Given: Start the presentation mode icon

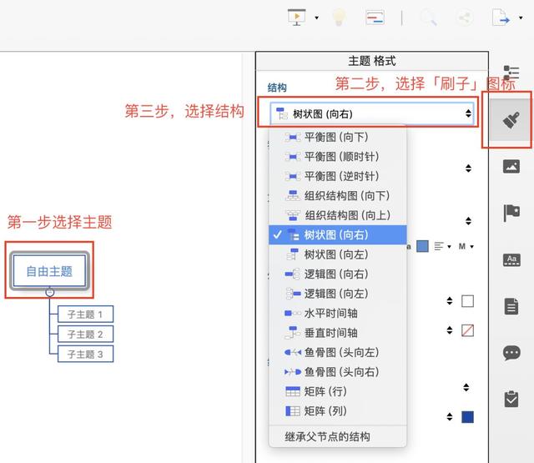Looking at the screenshot, I should coord(297,17).
